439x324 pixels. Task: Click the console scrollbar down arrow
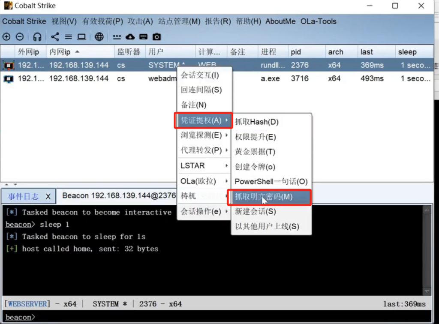coord(427,291)
